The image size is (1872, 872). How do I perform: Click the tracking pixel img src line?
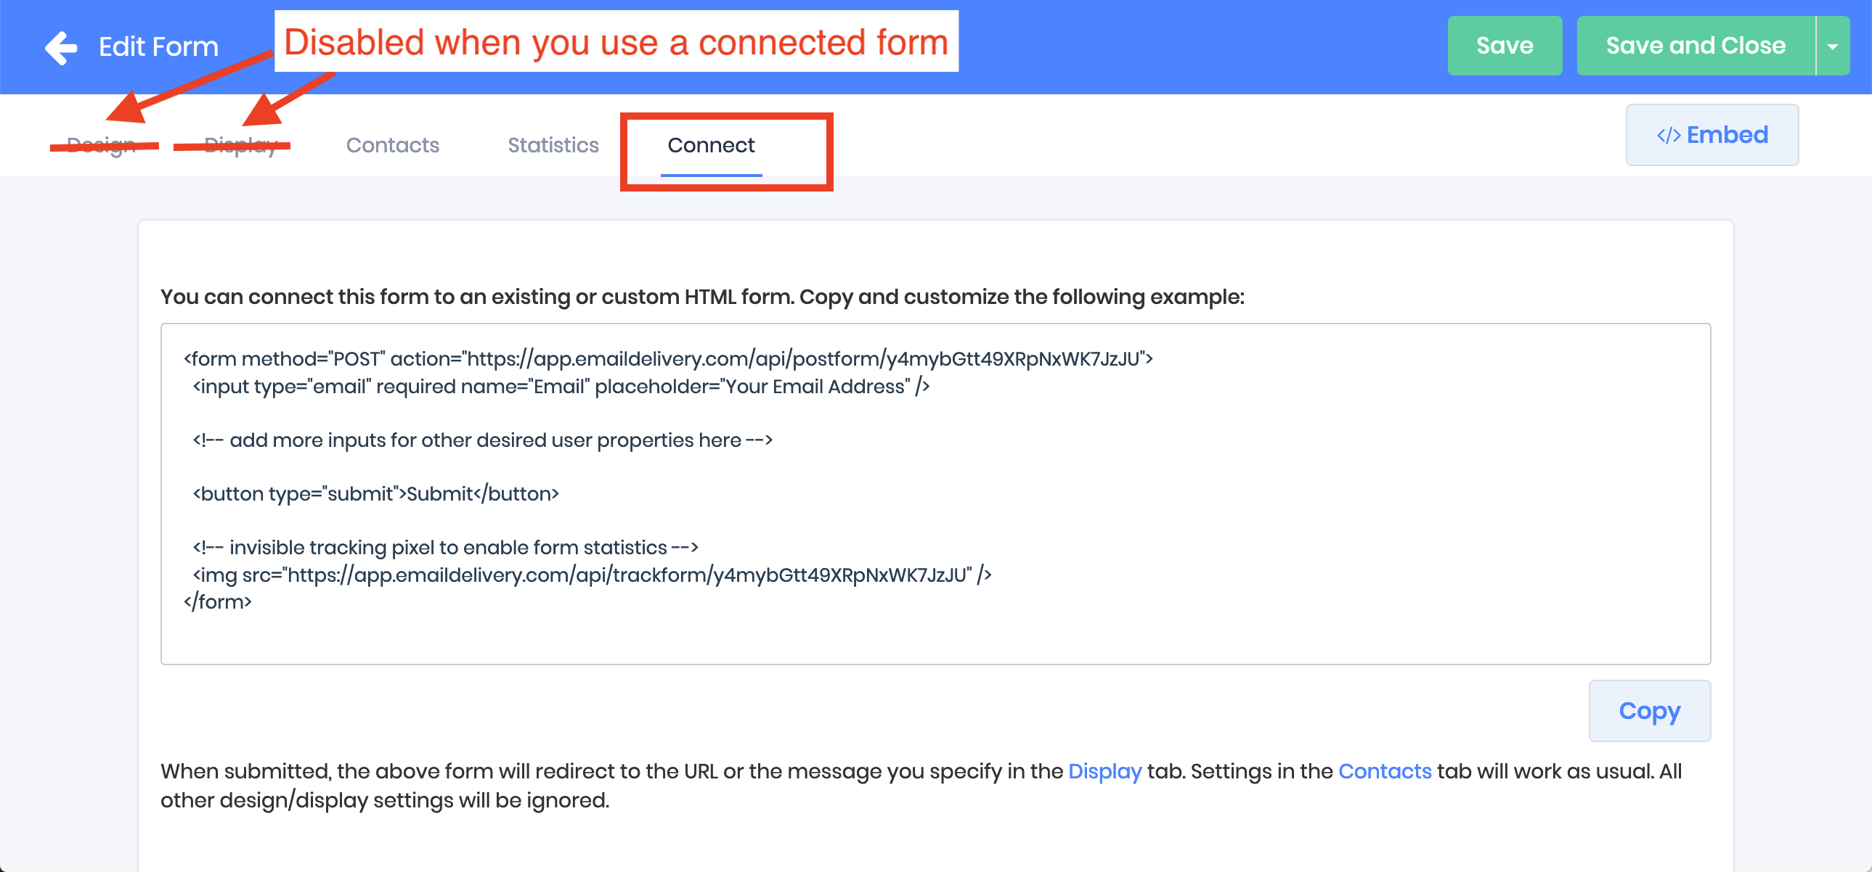(592, 575)
